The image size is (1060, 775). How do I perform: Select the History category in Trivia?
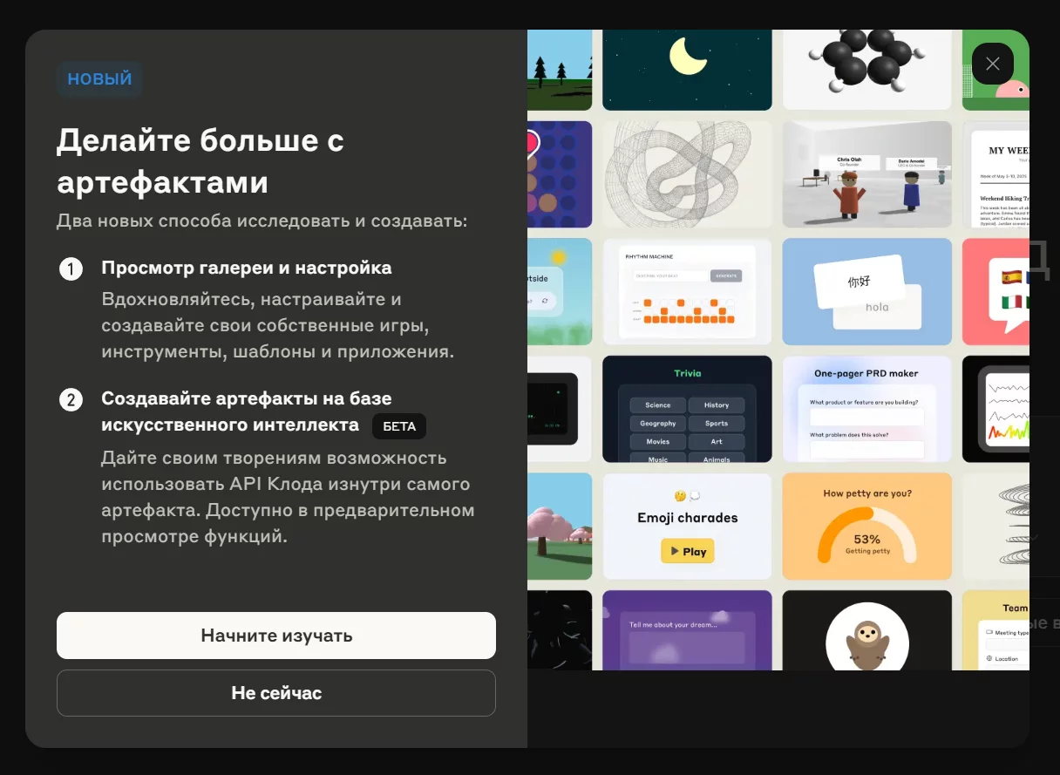(x=716, y=405)
